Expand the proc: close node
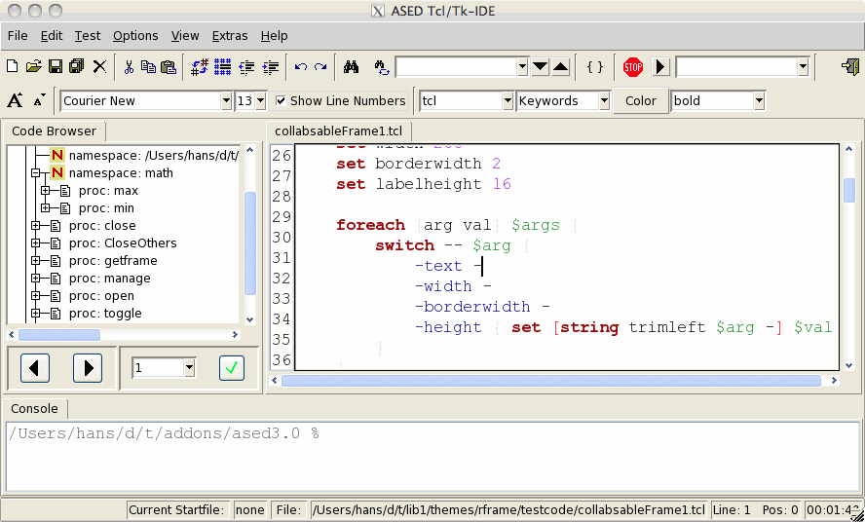This screenshot has height=522, width=865. click(35, 226)
